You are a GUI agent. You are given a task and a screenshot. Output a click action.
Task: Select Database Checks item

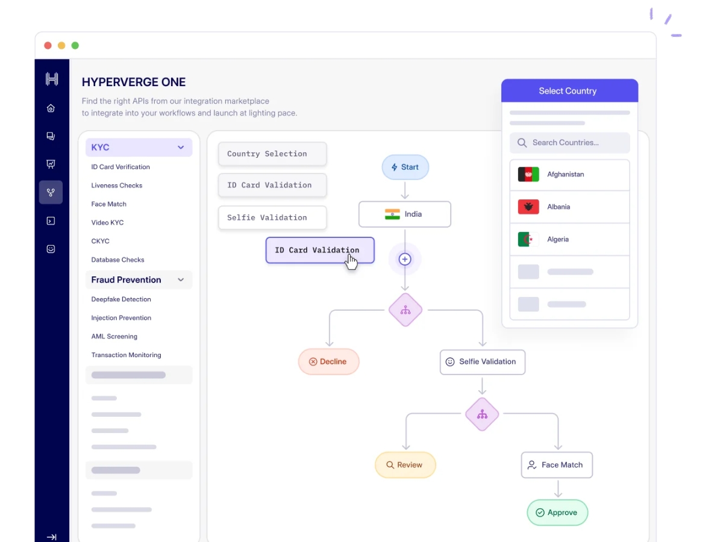pyautogui.click(x=118, y=260)
